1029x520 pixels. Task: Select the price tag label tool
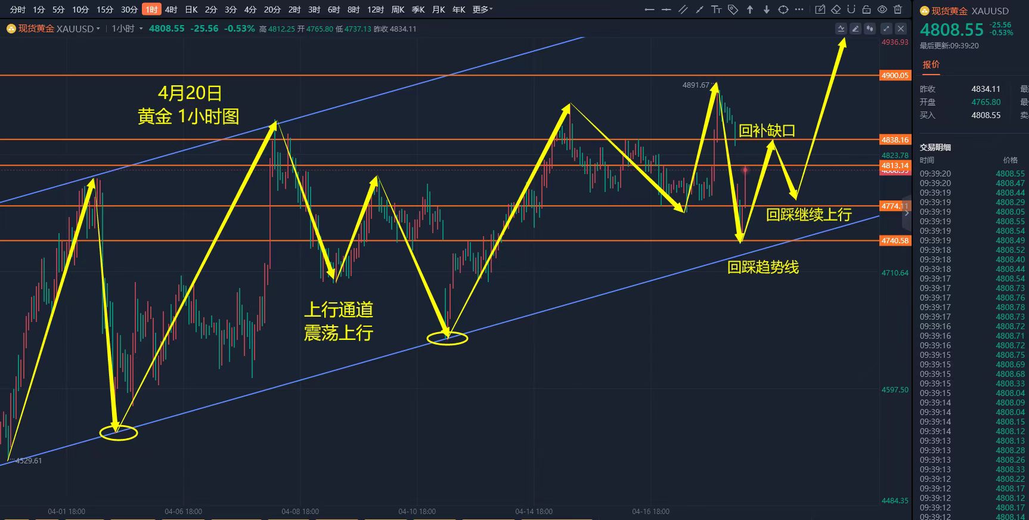point(733,10)
